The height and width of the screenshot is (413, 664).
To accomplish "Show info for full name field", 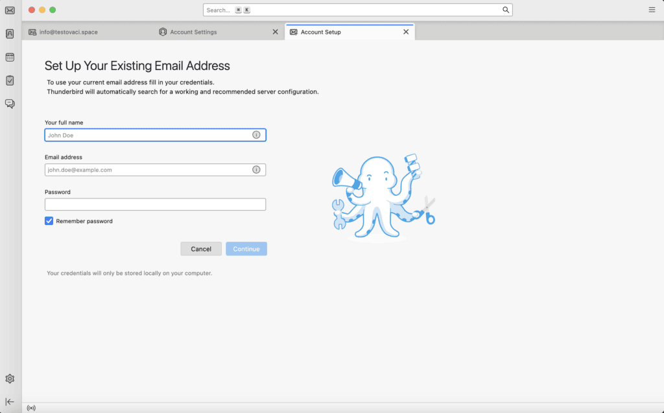I will coord(256,135).
